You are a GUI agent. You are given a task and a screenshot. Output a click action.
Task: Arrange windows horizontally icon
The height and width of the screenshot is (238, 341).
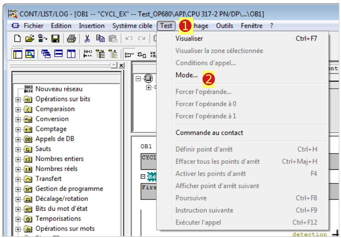tap(58, 53)
